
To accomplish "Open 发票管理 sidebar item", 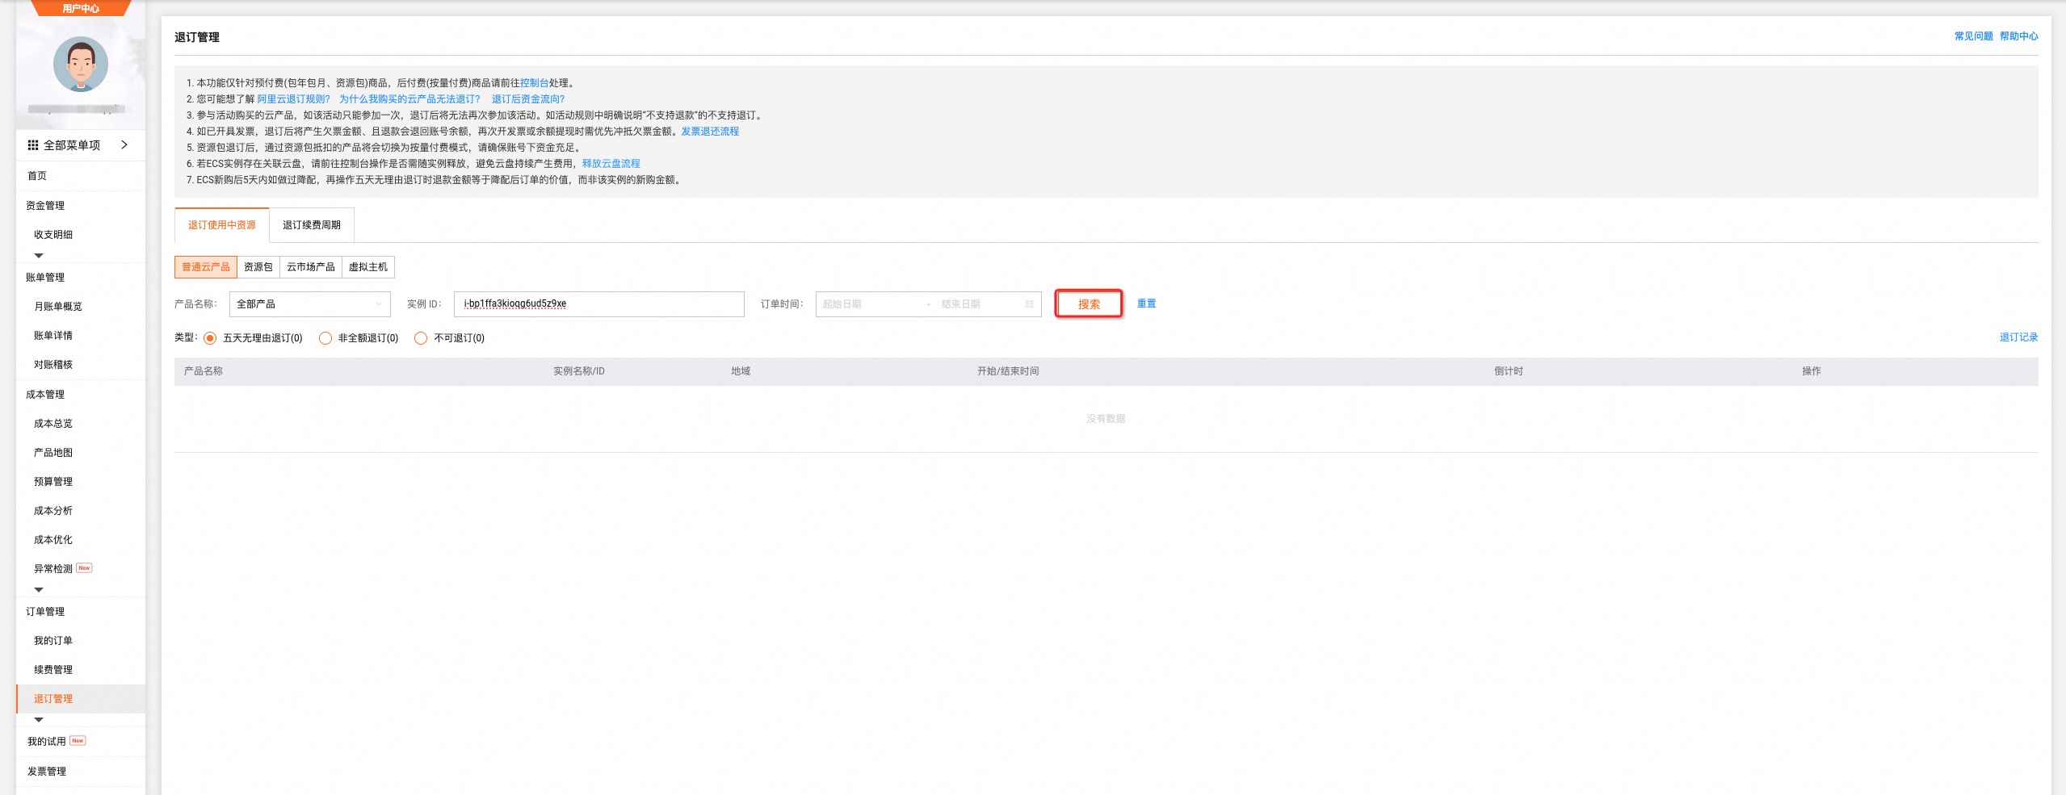I will (47, 772).
